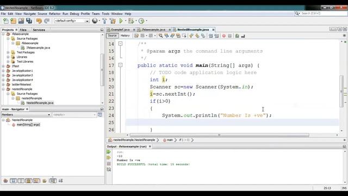Toggle Sort by Name in Navigator

coord(53,181)
